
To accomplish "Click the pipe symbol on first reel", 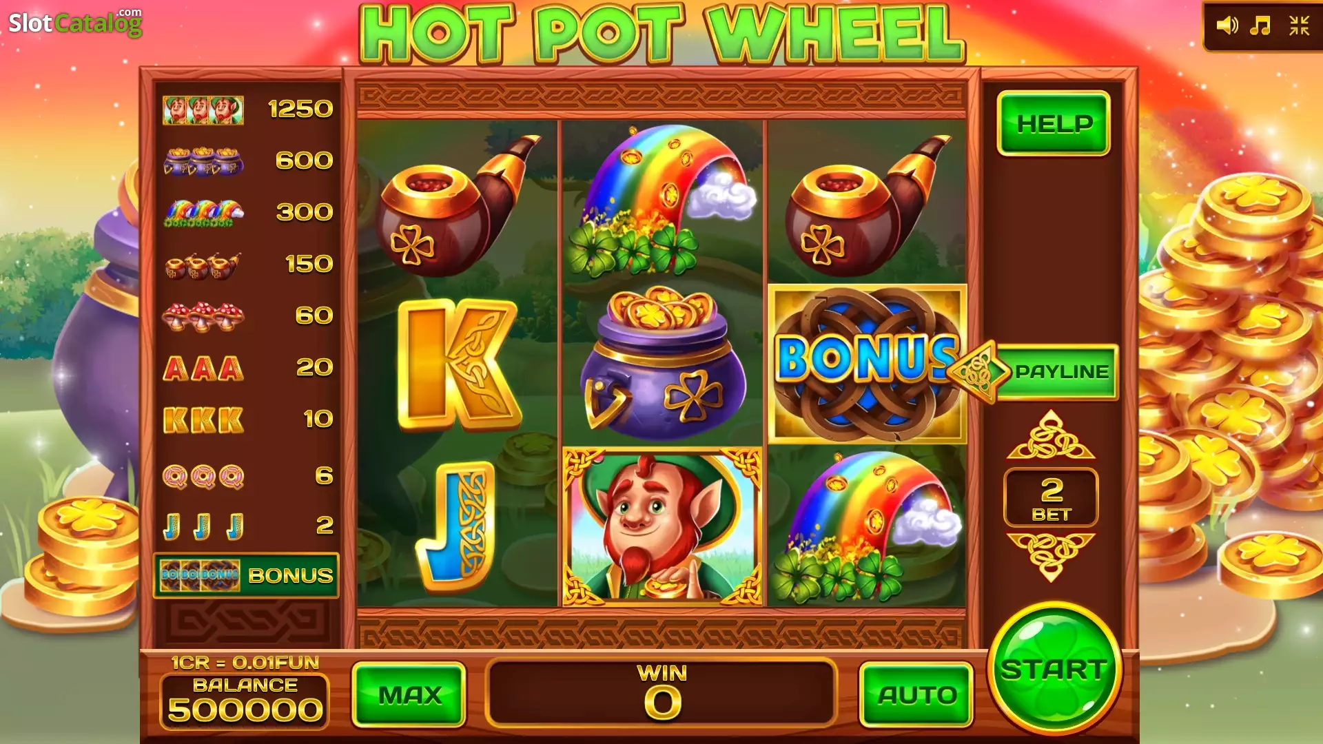I will [x=458, y=205].
